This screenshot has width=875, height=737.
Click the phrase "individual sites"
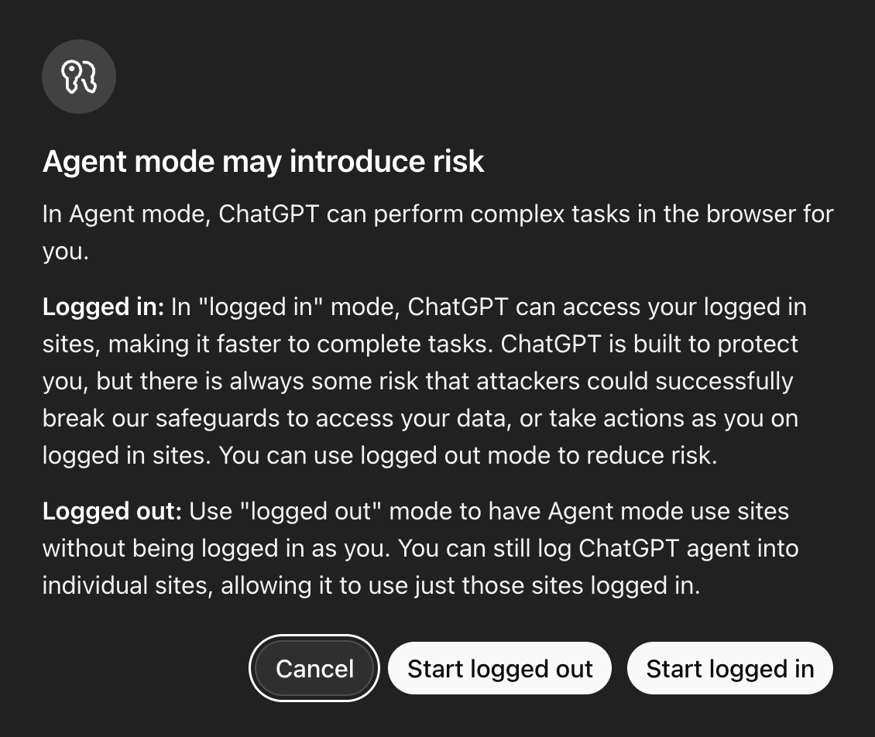coord(125,585)
